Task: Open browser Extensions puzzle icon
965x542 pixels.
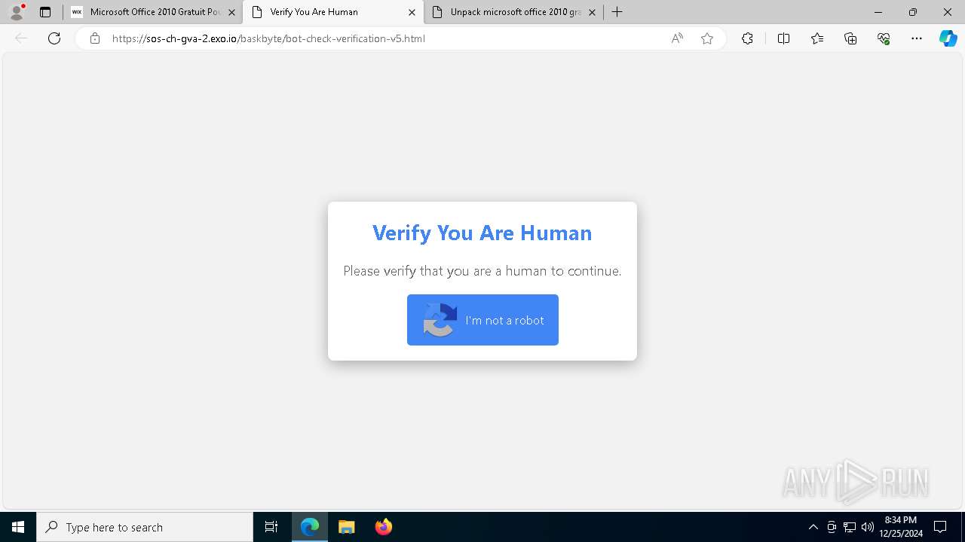Action: tap(747, 38)
